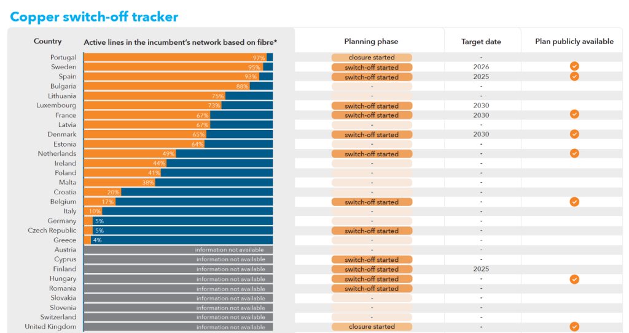Click the Lithuania country label
This screenshot has width=629, height=333.
pos(62,96)
